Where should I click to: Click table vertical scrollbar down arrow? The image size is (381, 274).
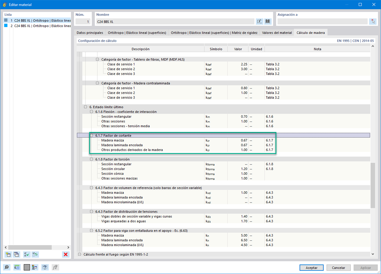(373, 254)
